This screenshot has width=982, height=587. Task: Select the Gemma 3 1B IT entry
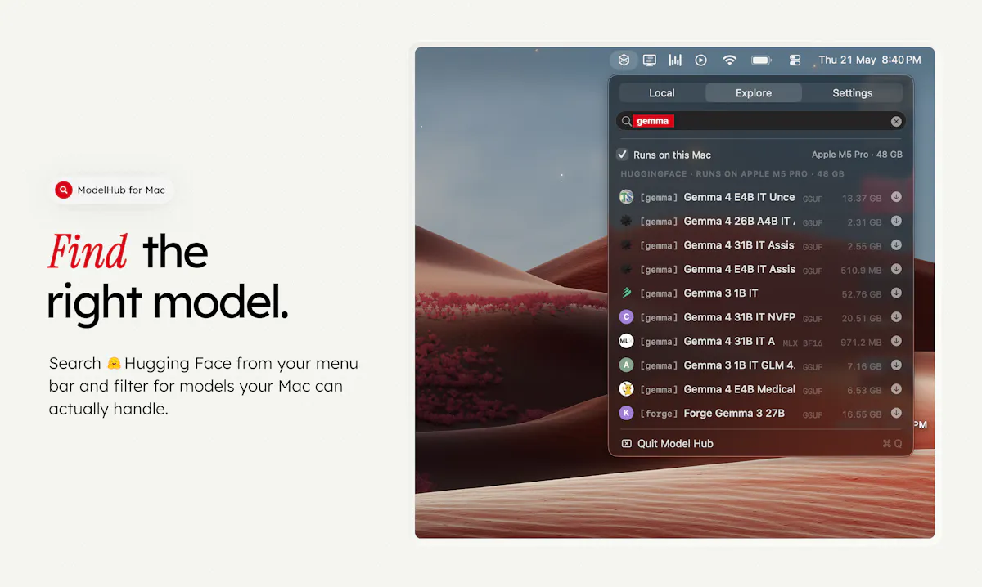click(761, 293)
